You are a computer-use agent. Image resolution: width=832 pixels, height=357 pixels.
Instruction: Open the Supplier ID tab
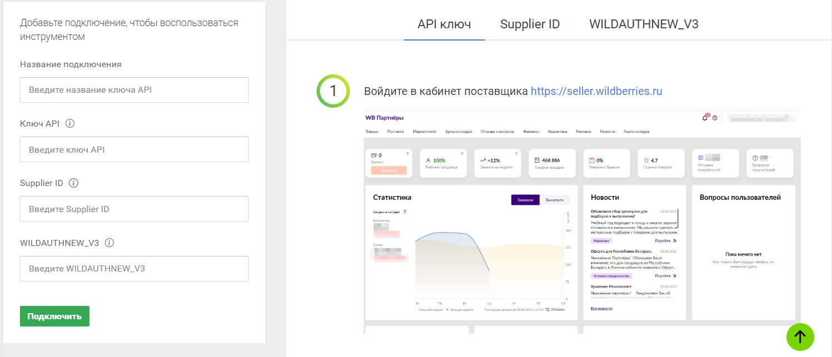coord(530,24)
